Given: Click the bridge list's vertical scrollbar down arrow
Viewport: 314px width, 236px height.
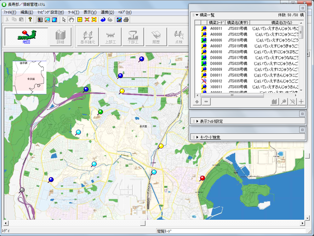Looking at the screenshot, I should click(301, 91).
